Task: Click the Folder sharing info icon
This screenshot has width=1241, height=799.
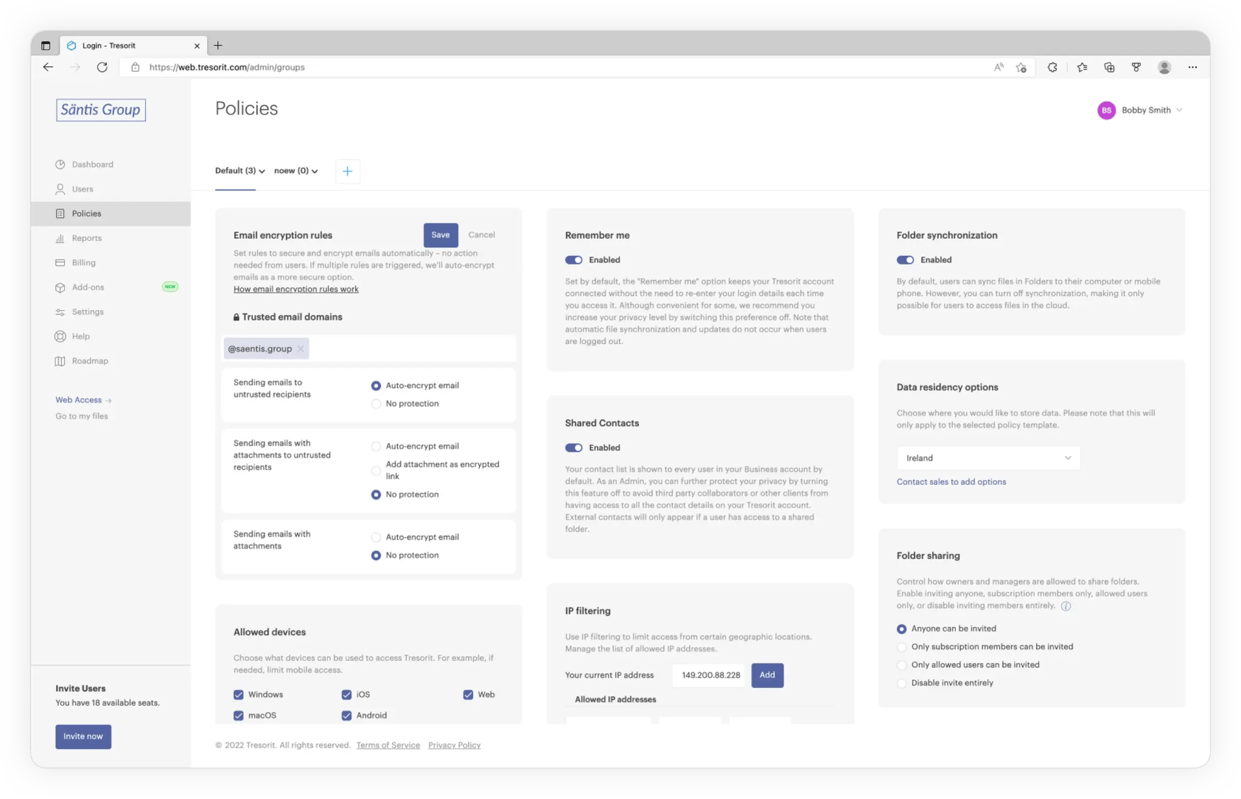Action: [1065, 606]
